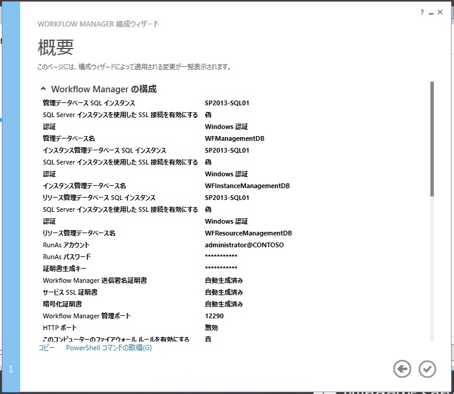Click the scrollbar track below the thumb
Viewport: 454px width, 394px height.
tap(432, 269)
